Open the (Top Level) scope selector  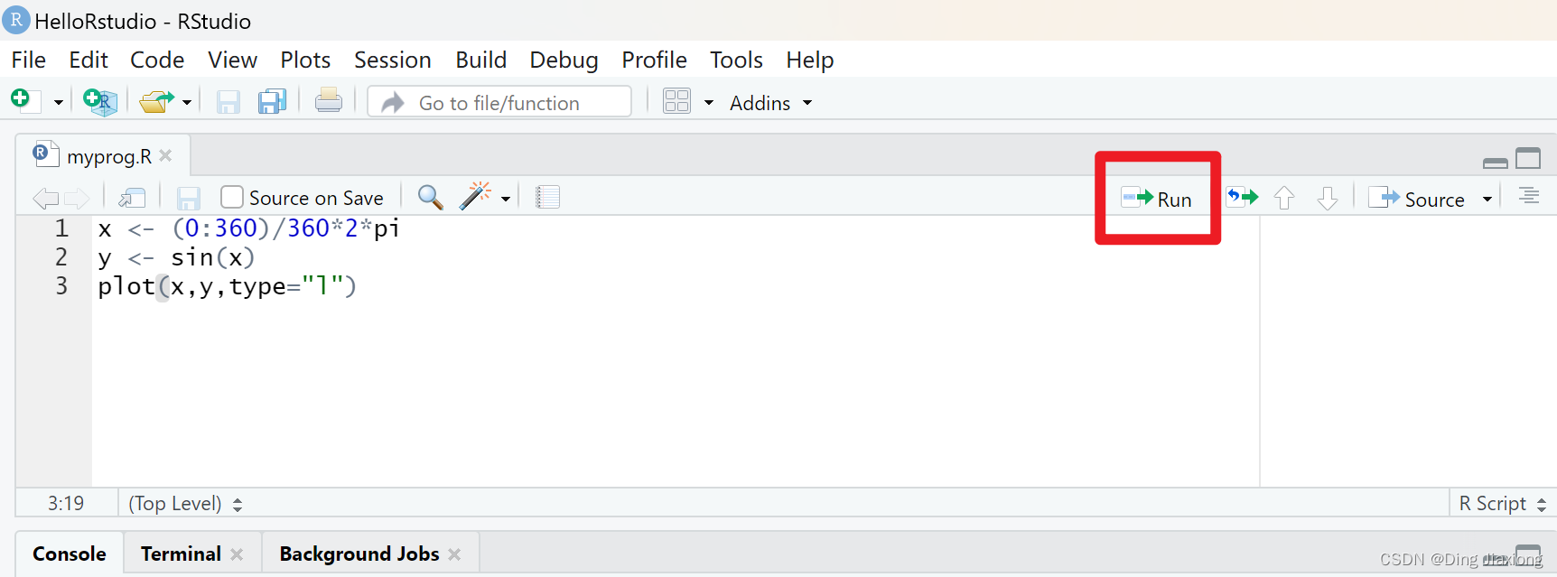pyautogui.click(x=185, y=503)
